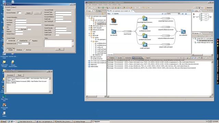
Task: Click the Disconnect button in Desktop Manager
Action: coord(10,75)
